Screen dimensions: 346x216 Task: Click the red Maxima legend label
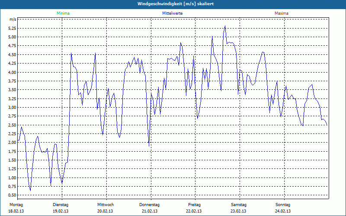[282, 13]
